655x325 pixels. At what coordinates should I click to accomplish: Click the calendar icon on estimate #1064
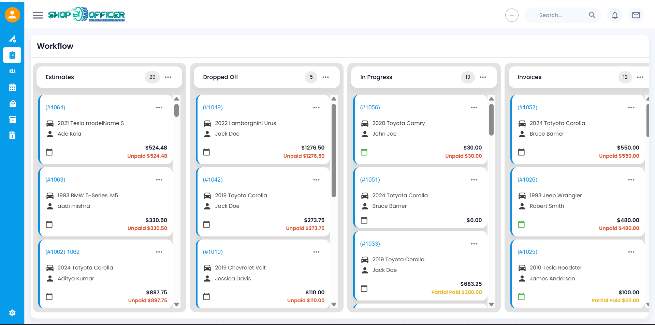pyautogui.click(x=49, y=152)
